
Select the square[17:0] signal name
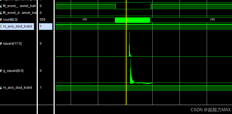pos(12,44)
